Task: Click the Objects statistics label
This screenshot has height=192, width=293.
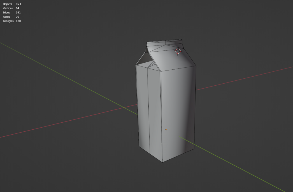Action: [7, 4]
